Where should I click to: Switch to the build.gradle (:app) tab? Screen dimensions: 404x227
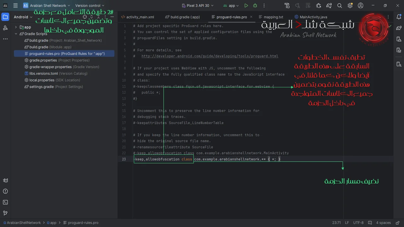182,17
